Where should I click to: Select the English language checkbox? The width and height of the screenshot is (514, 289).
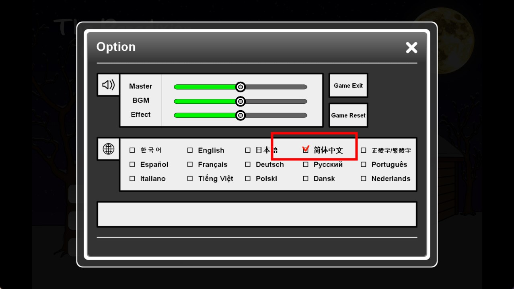pyautogui.click(x=190, y=150)
